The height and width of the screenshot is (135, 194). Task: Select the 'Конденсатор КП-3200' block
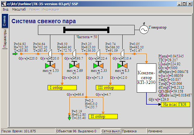click(x=146, y=78)
